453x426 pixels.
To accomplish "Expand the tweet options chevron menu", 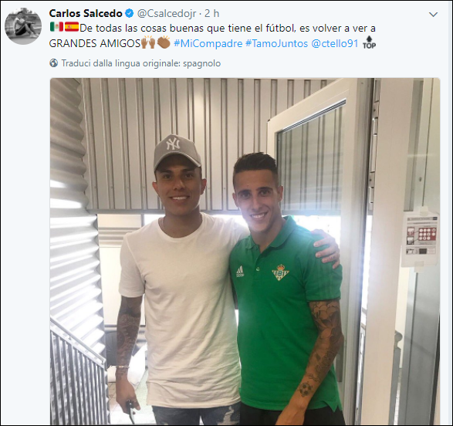I will [x=434, y=15].
